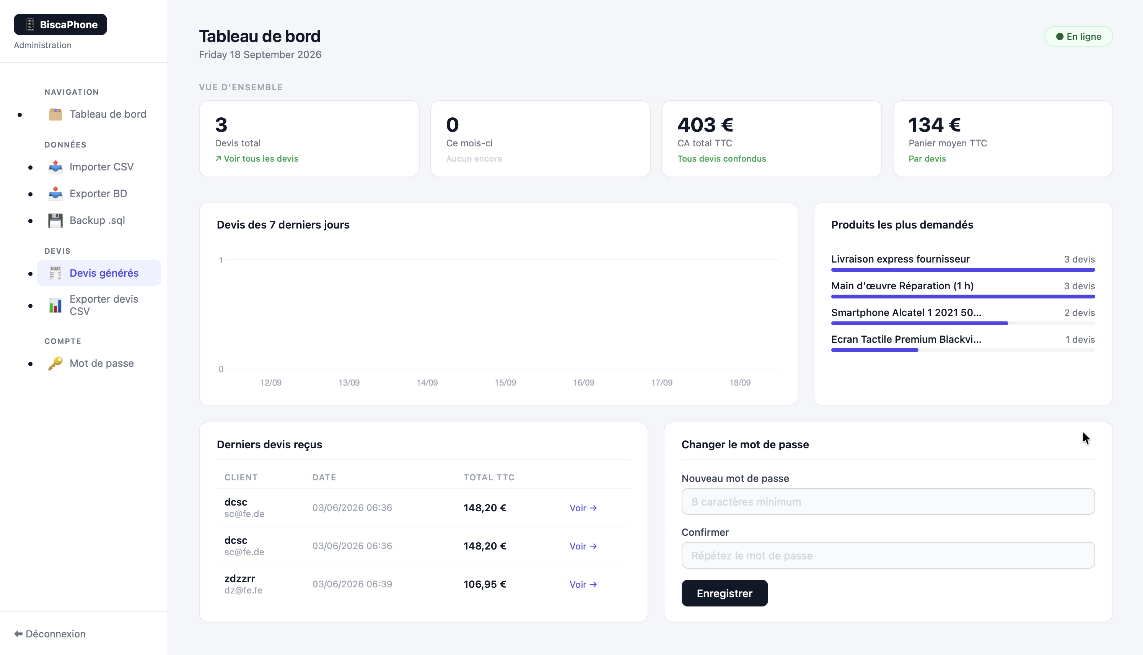Click Main d'œuvre Réparation progress bar

[x=963, y=297]
